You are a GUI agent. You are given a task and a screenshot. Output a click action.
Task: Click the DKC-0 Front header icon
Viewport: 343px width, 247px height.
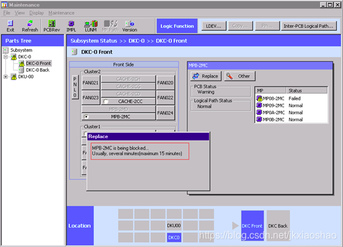(x=74, y=52)
